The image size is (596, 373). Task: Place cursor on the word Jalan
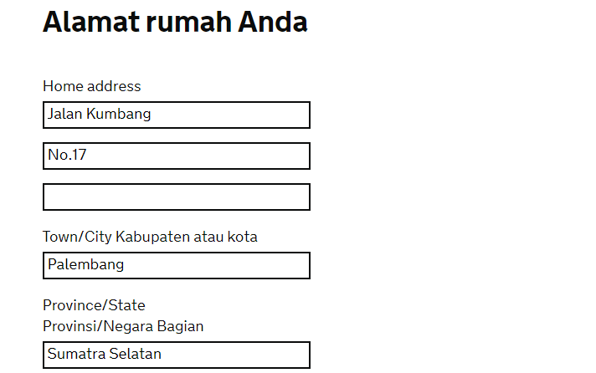pyautogui.click(x=64, y=114)
